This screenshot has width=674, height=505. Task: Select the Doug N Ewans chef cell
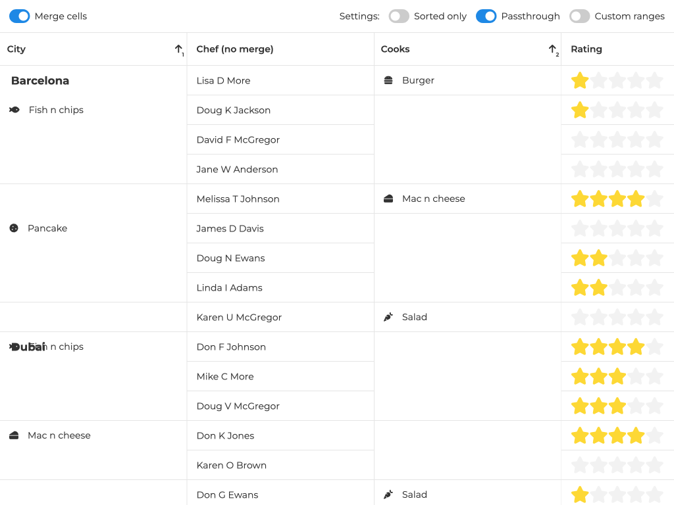pos(230,258)
